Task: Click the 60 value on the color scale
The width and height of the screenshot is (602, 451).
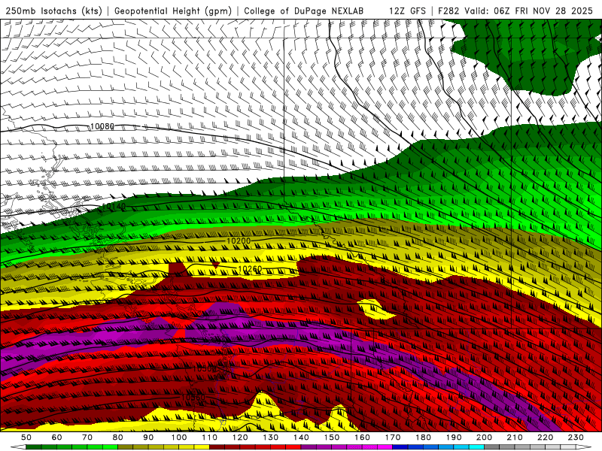Action: click(x=57, y=437)
